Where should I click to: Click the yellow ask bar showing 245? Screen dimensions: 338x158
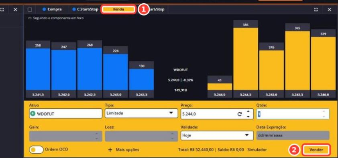coord(271,70)
